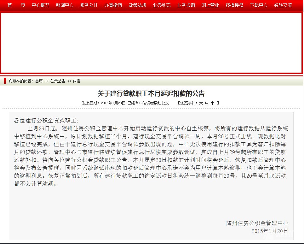Screen dimensions: 304x244
Task: Open 网上营业 navigation item
Action: tap(210, 5)
